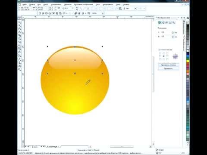The height and width of the screenshot is (155, 207).
Task: Select the Ellipse tool in toolbox
Action: [19, 42]
